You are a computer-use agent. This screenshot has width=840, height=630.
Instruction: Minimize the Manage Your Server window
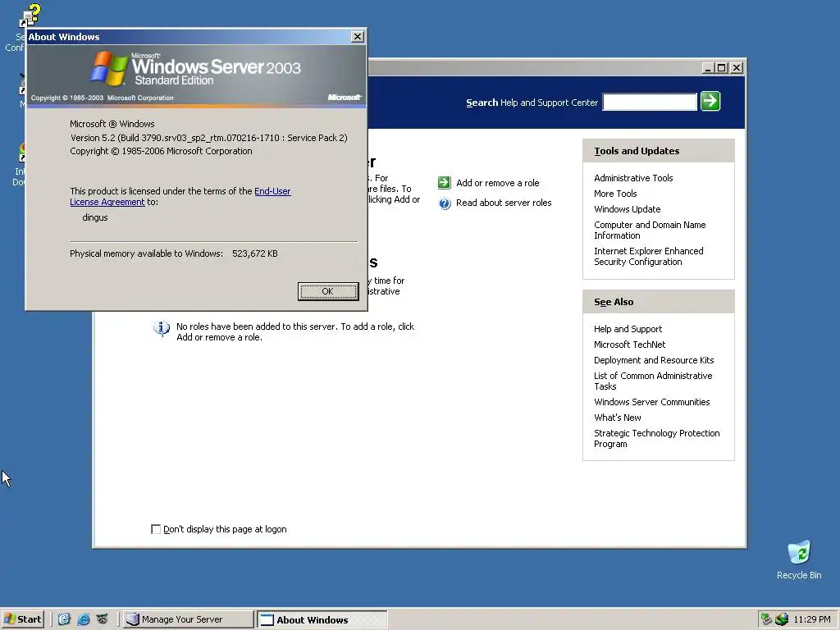point(709,68)
